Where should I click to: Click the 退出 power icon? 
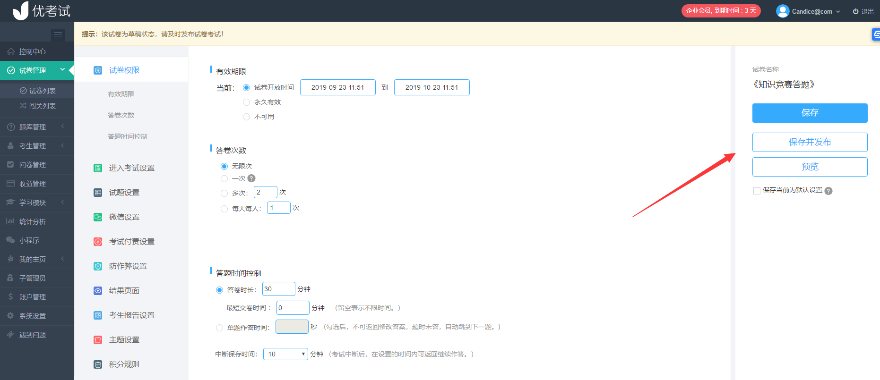click(855, 11)
